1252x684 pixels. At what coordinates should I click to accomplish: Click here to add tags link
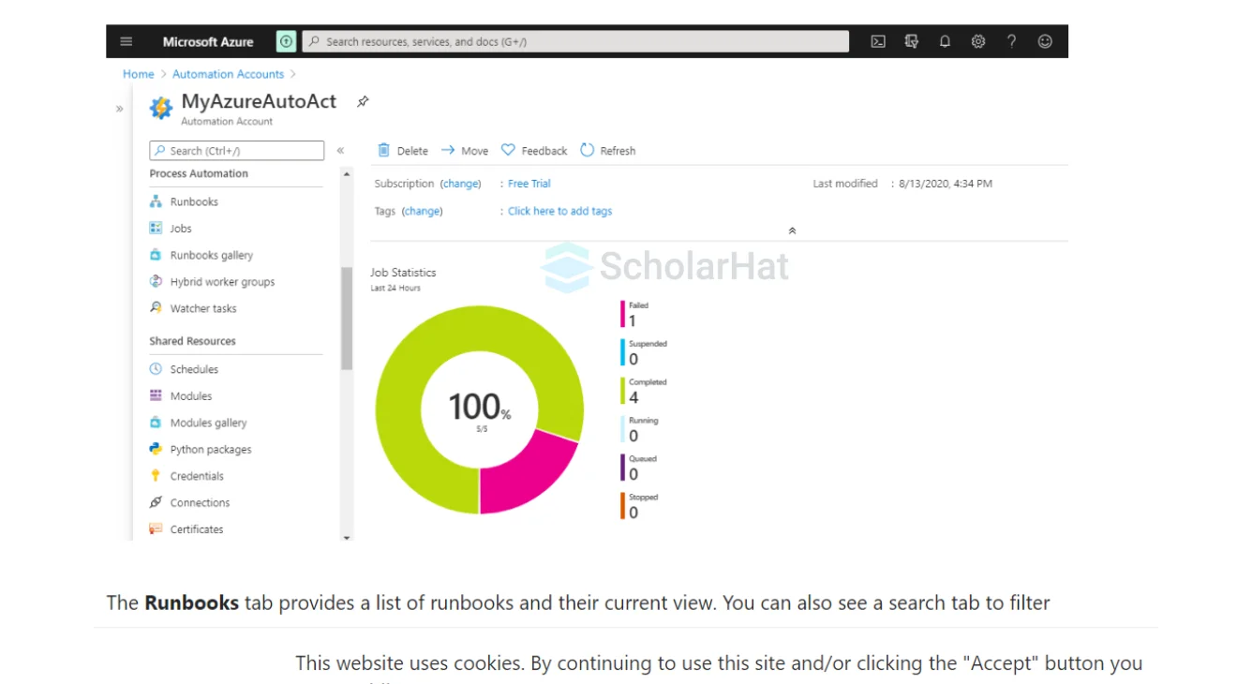pyautogui.click(x=559, y=211)
